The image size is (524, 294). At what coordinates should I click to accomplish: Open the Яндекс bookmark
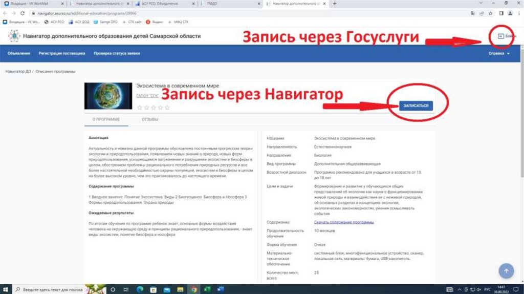pyautogui.click(x=155, y=22)
